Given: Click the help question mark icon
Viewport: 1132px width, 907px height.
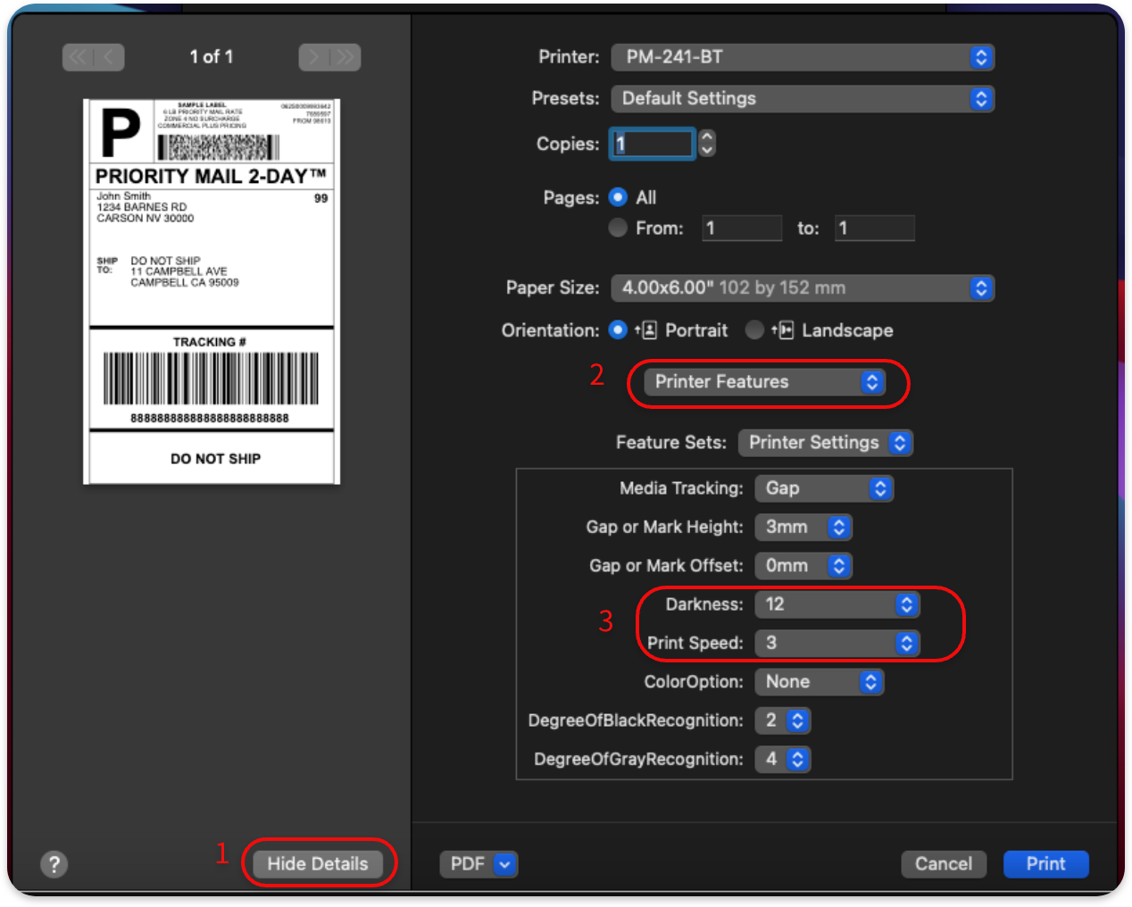Looking at the screenshot, I should pos(54,864).
